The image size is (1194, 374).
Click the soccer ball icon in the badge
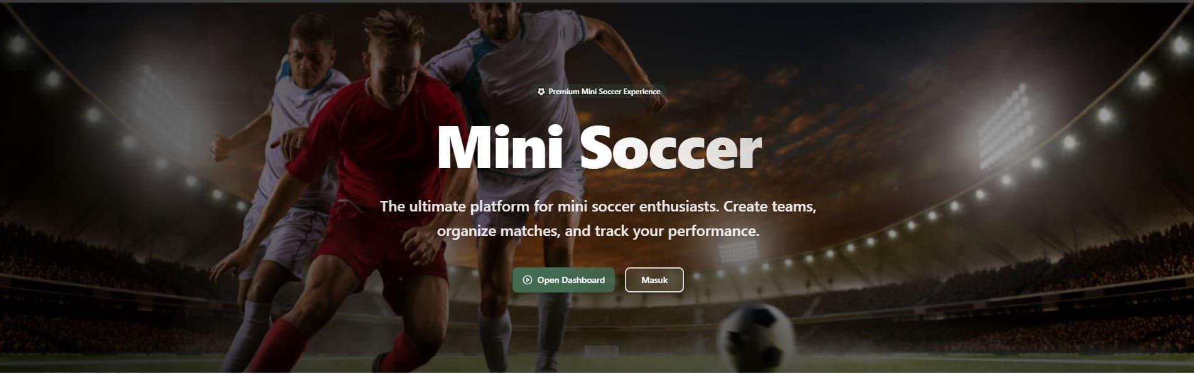point(541,92)
